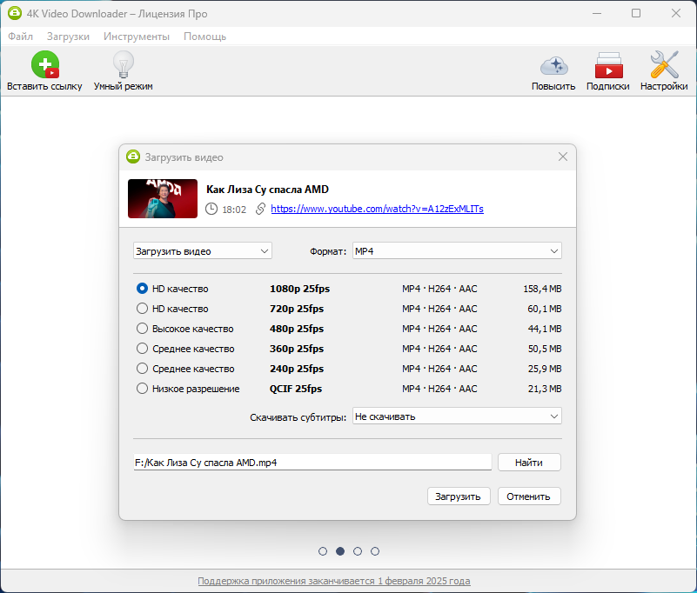Toggle Умный режим lightbulb icon
Image resolution: width=697 pixels, height=593 pixels.
tap(124, 65)
